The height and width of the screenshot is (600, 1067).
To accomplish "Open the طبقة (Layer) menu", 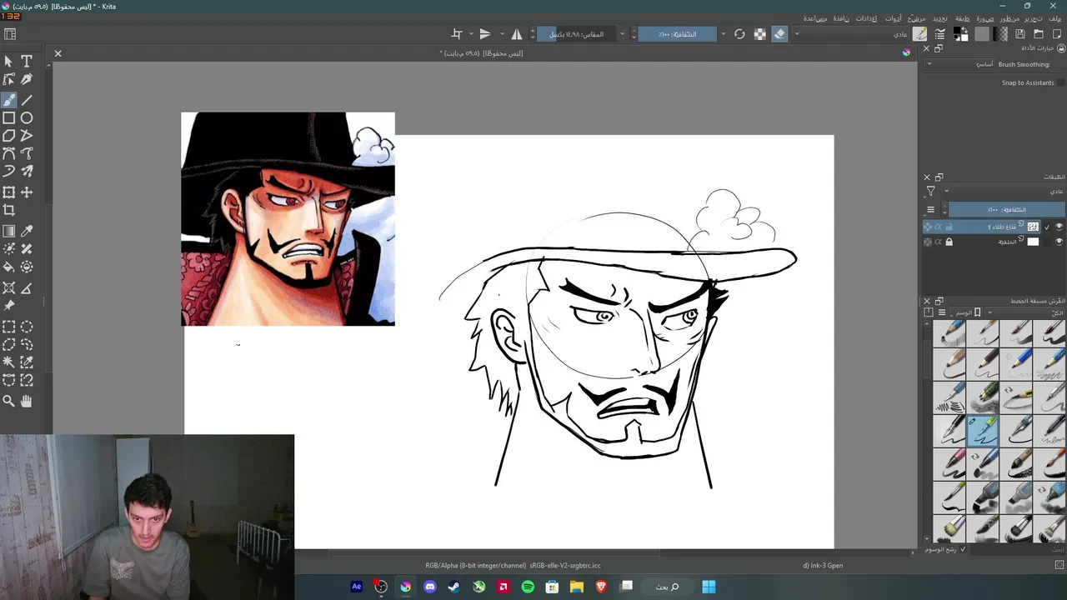I will [963, 18].
